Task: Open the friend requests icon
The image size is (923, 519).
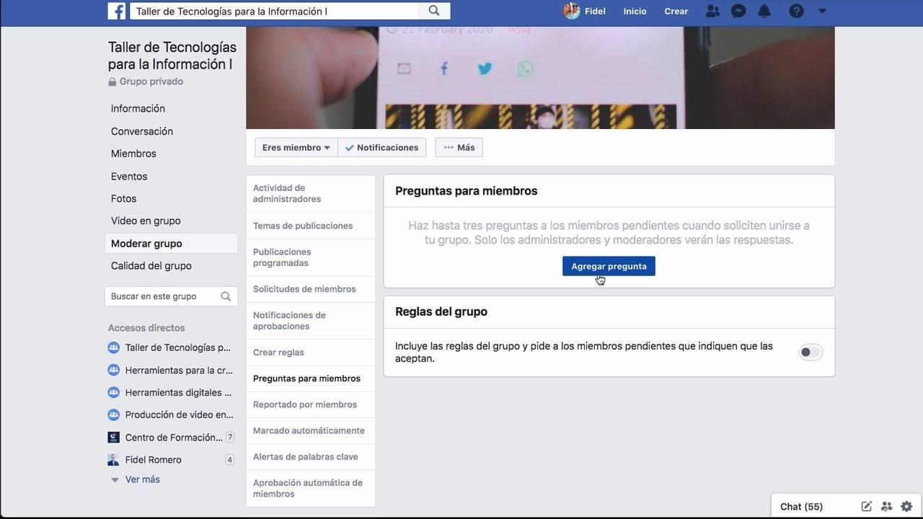Action: coord(712,11)
